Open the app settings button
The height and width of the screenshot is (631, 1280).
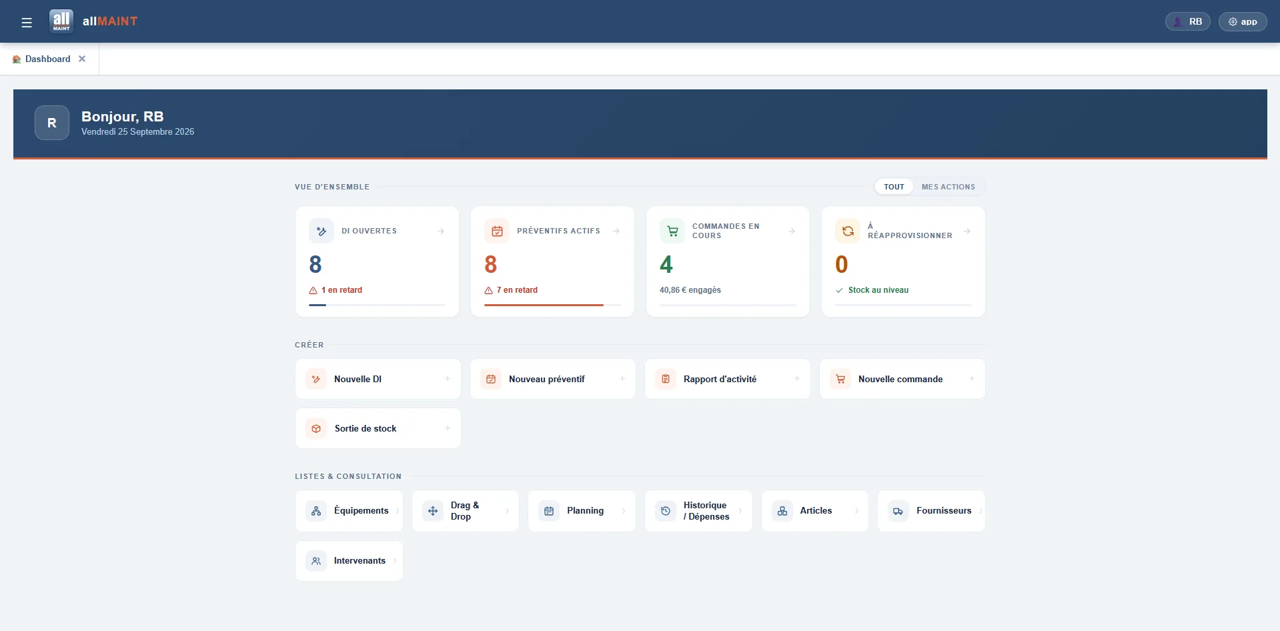[1243, 21]
